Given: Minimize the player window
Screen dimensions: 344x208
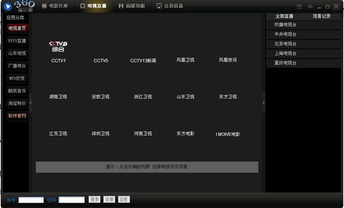Looking at the screenshot, I should tap(319, 7).
